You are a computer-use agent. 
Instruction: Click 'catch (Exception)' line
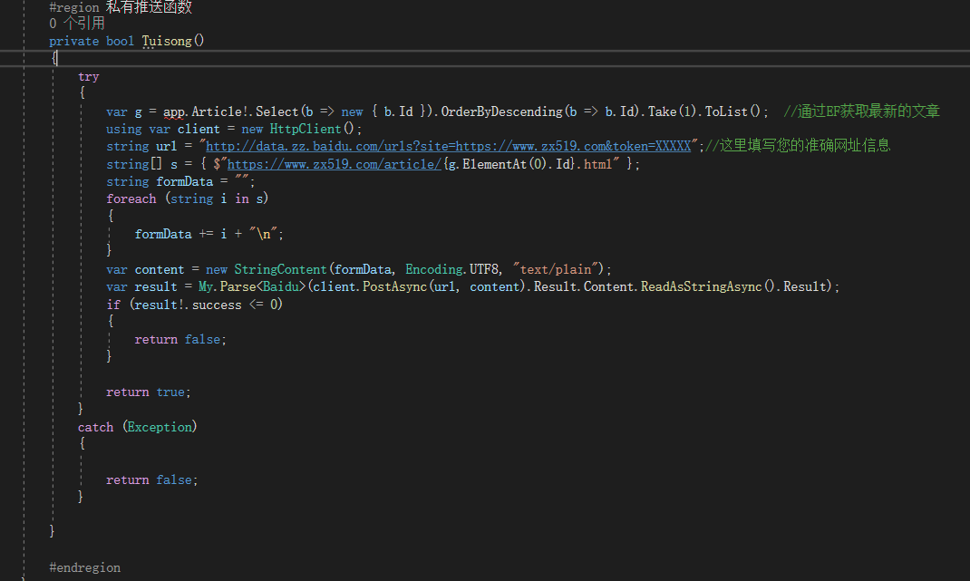coord(137,428)
